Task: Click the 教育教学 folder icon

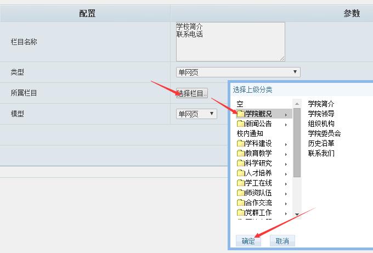Action: [x=241, y=153]
